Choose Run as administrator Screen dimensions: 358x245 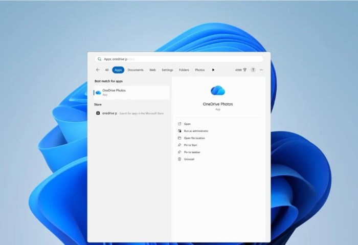(196, 131)
